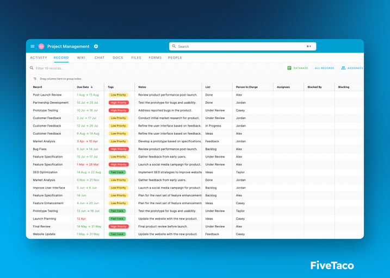Select the Forms tab

pos(155,58)
